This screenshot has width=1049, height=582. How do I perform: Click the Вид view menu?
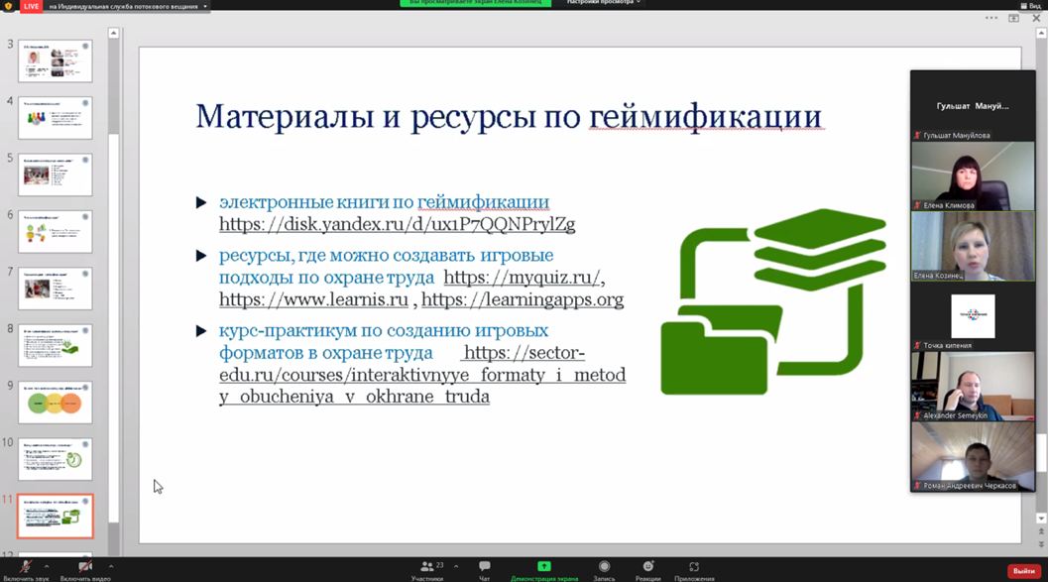(1029, 6)
